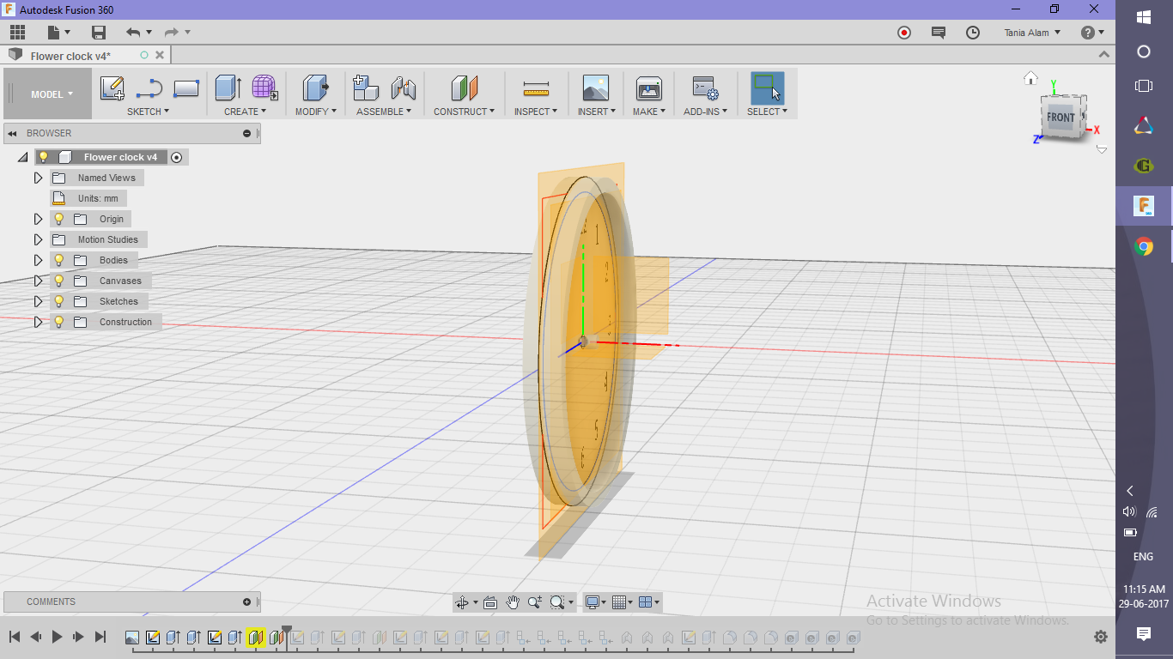Open the MODIFY menu
The width and height of the screenshot is (1173, 659).
tap(316, 112)
